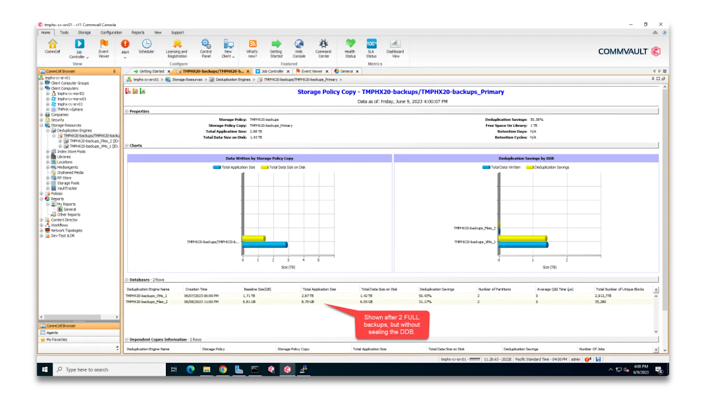Viewport: 706px width, 397px height.
Task: Open File Explorer from taskbar
Action: coord(207,370)
